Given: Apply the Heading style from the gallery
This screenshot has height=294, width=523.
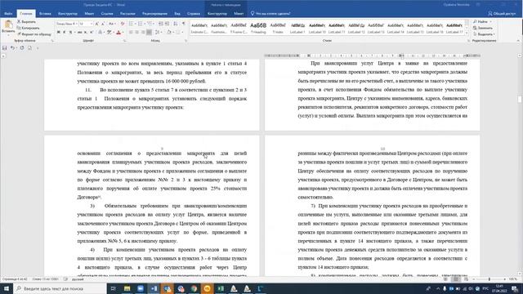Looking at the screenshot, I should (x=258, y=28).
